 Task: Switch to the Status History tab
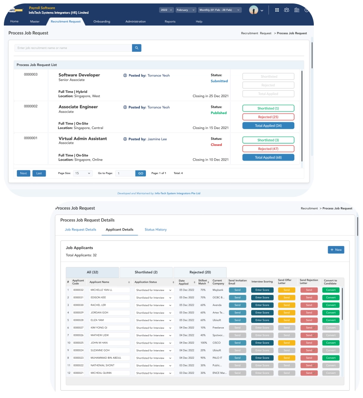155,230
